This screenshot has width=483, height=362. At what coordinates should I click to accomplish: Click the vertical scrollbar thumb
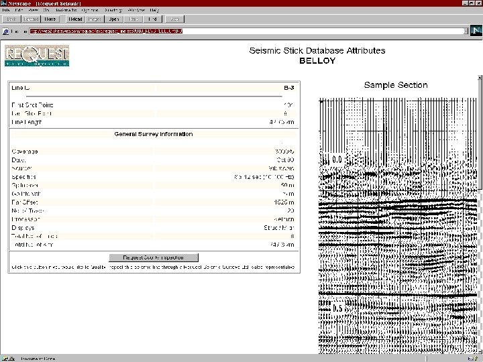(480, 134)
